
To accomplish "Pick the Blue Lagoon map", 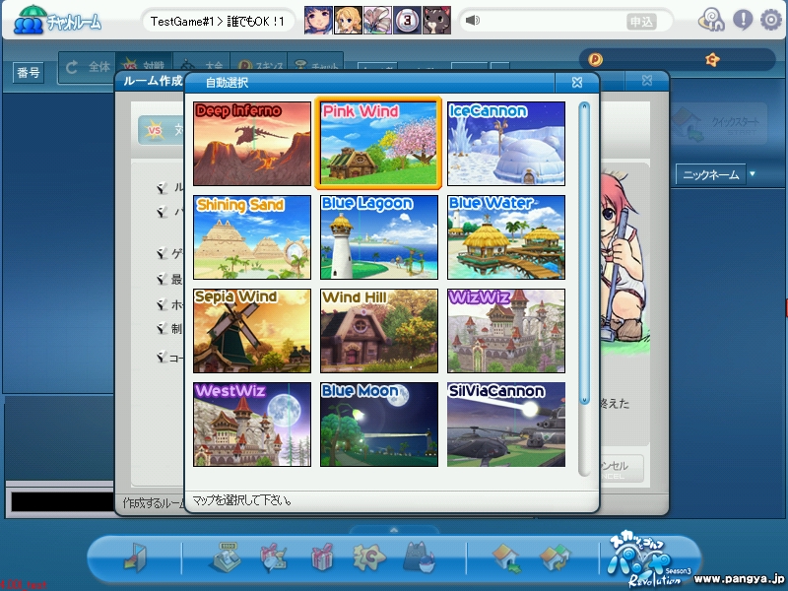I will pos(378,236).
